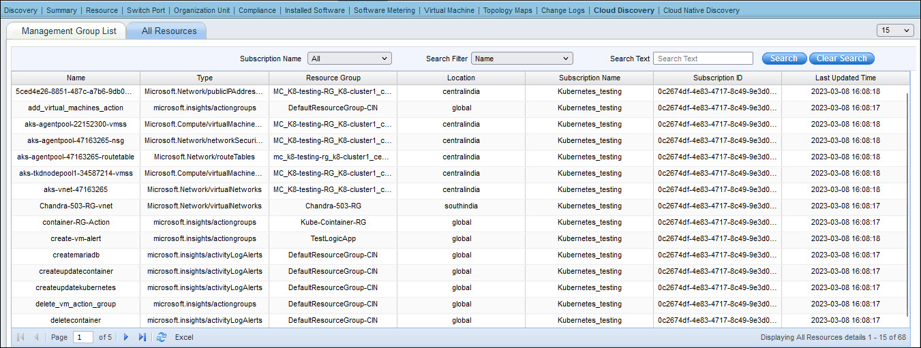Select the deletecontainer name cell
This screenshot has width=921, height=348.
click(x=76, y=320)
